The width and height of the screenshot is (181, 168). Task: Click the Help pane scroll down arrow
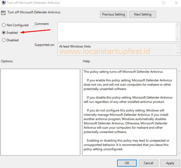[179, 153]
